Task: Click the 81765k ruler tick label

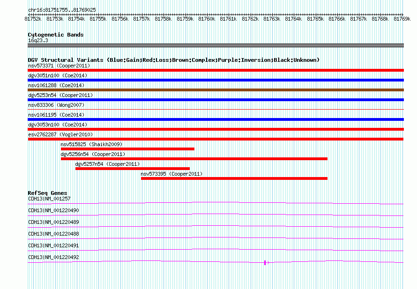Action: [315, 19]
